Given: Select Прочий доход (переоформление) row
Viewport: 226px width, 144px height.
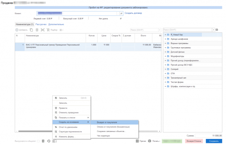Looking at the screenshot, I should coord(193,60).
